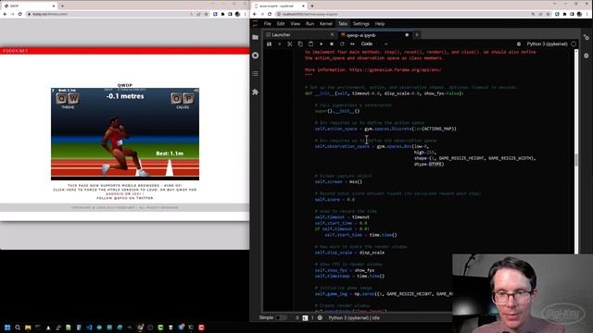Click the O key button in QWOP game
The image size is (593, 333).
click(x=176, y=99)
